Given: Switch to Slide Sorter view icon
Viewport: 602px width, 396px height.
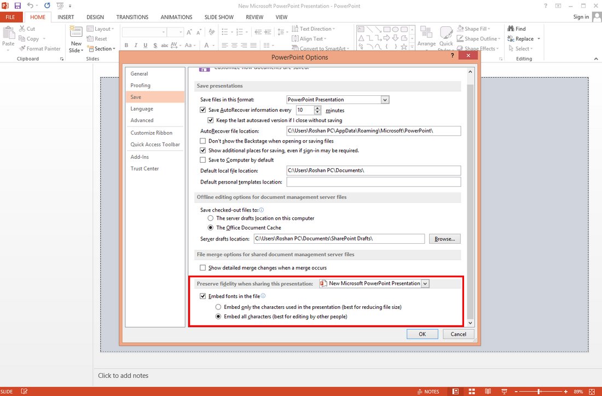Looking at the screenshot, I should click(471, 391).
